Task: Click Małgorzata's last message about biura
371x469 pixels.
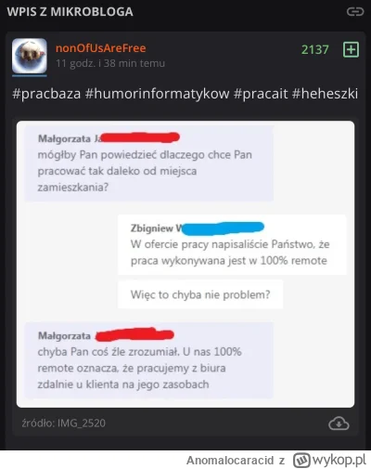Action: (149, 360)
